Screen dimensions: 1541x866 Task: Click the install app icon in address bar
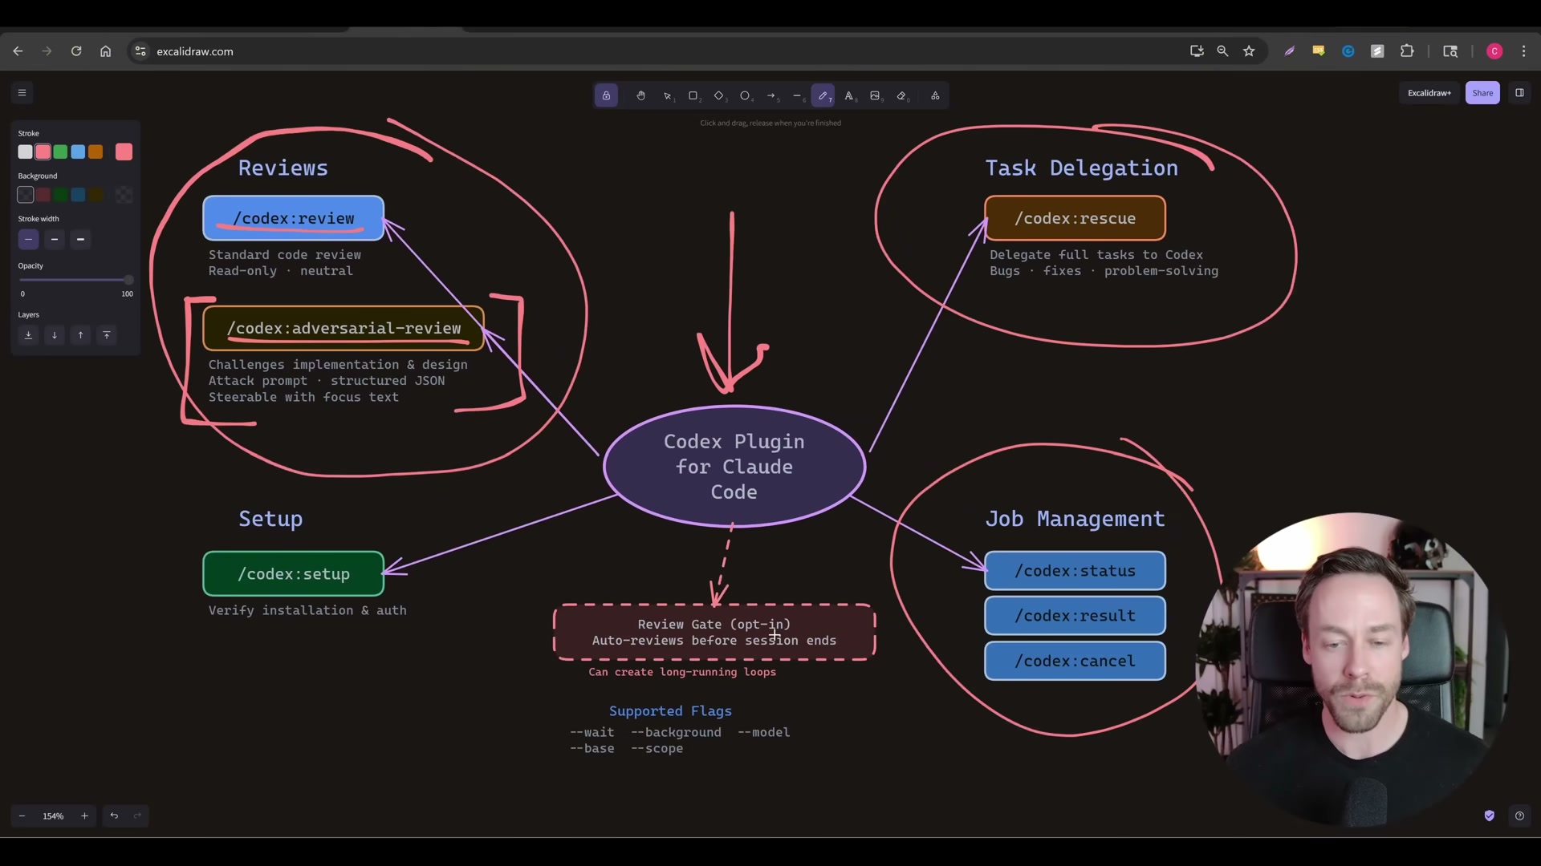pyautogui.click(x=1197, y=51)
